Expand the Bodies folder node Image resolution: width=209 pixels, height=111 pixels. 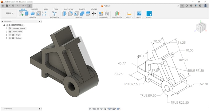coord(6,38)
